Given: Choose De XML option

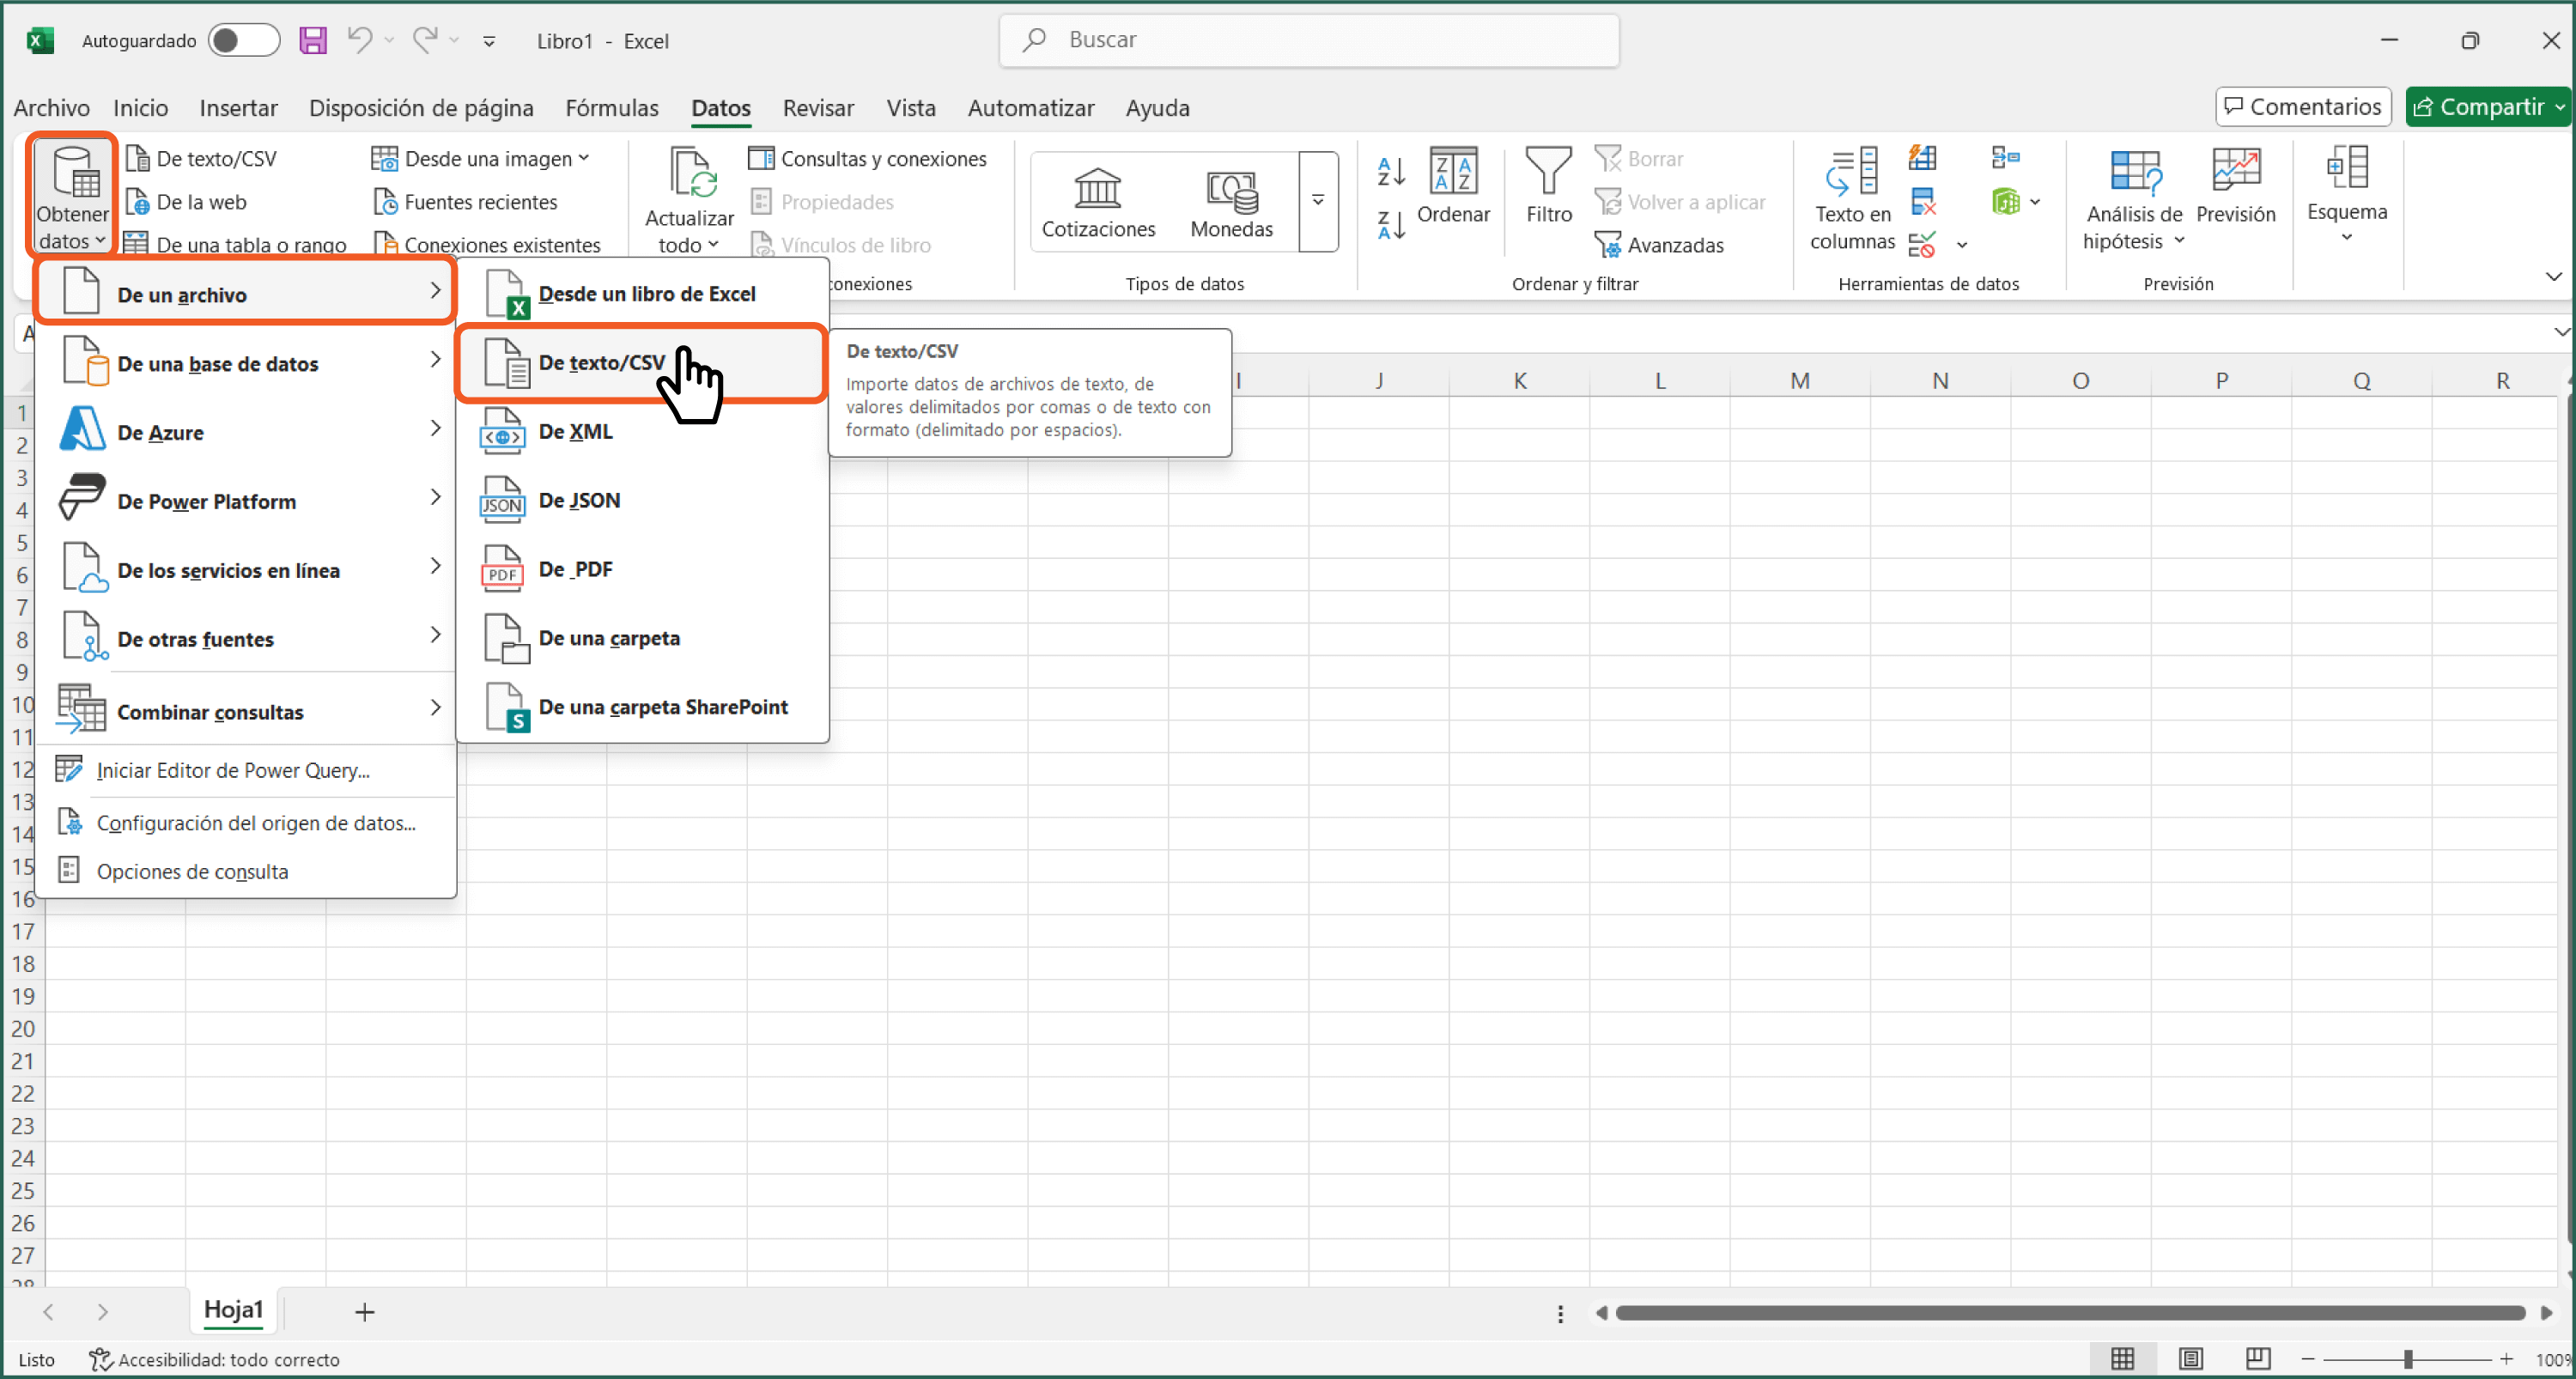Looking at the screenshot, I should [x=642, y=431].
